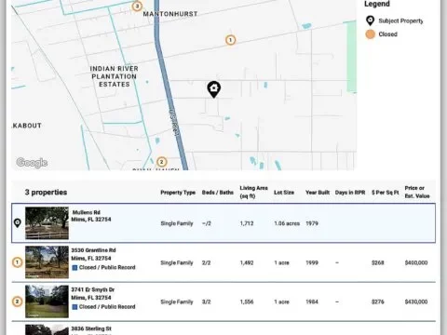This screenshot has height=335, width=447.
Task: Open the Mullens Rd property photo
Action: pos(47,223)
